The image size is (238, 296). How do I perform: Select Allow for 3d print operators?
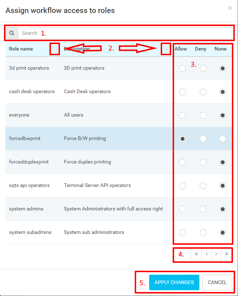183,68
